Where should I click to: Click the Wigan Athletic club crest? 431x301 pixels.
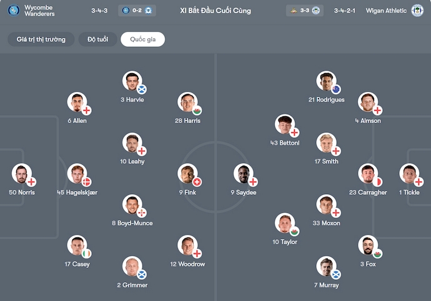point(417,11)
